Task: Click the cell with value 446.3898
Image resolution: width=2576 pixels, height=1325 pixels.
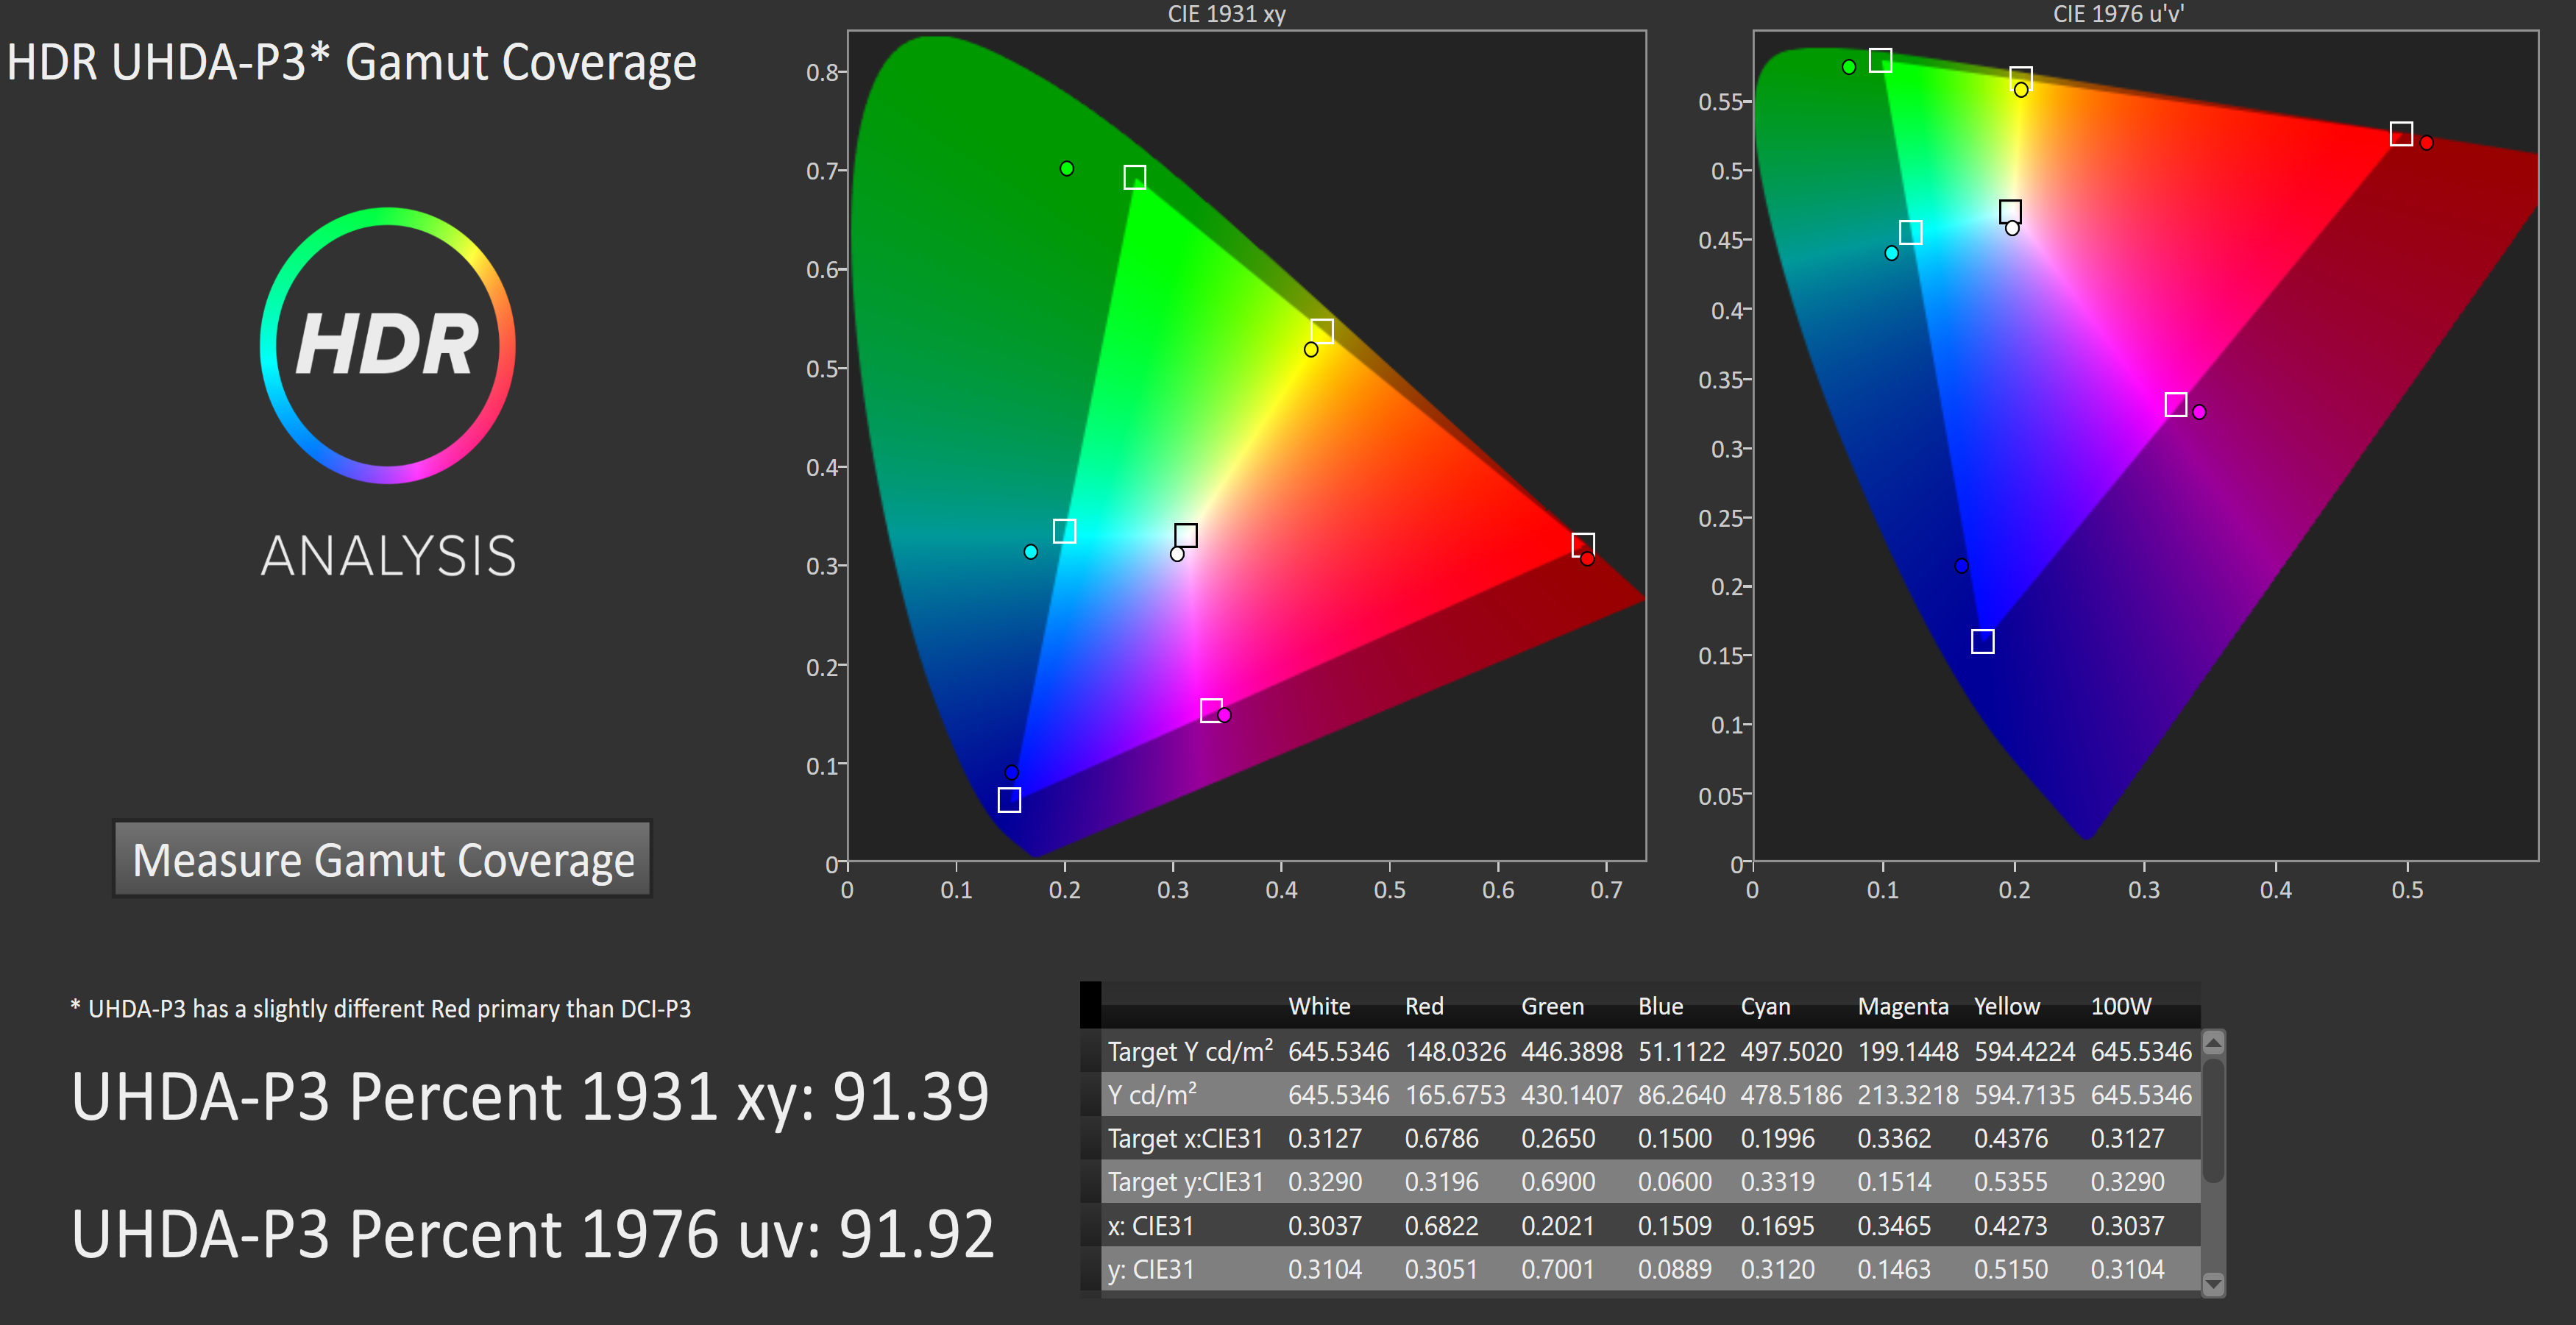Action: click(x=1571, y=1051)
